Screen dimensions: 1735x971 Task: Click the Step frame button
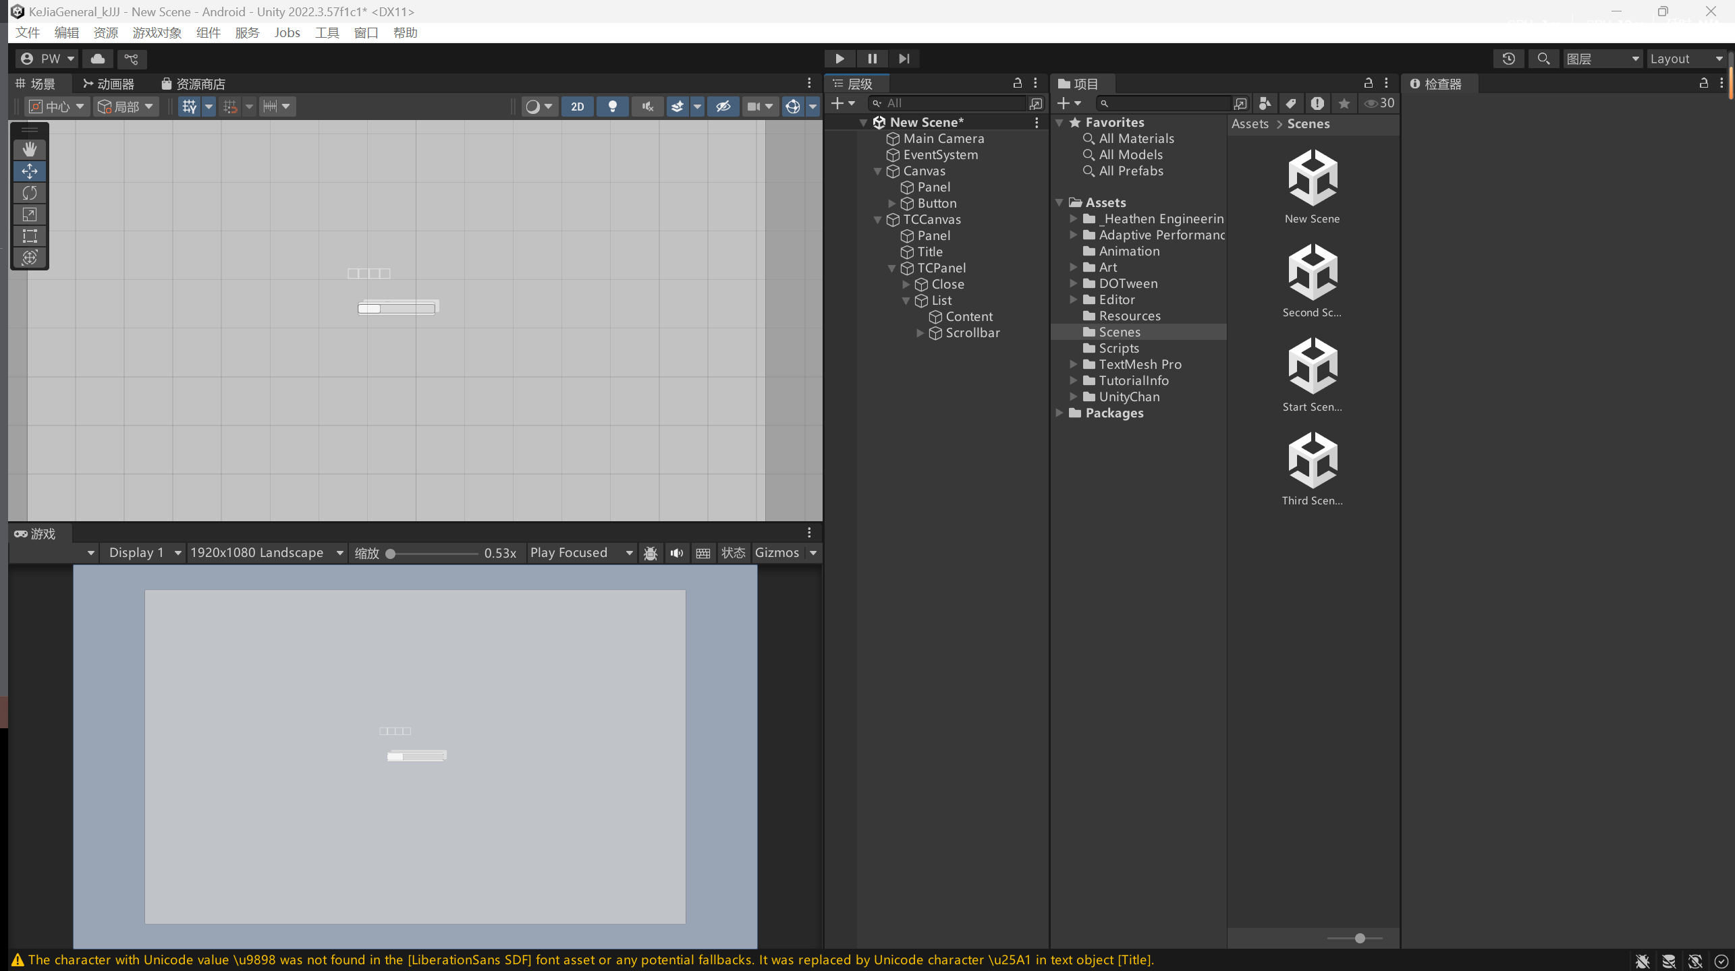point(904,59)
